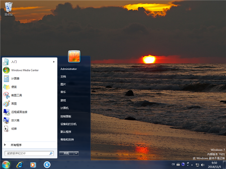Click the user account picture thumbnail
Image resolution: width=226 pixels, height=169 pixels.
pyautogui.click(x=74, y=57)
